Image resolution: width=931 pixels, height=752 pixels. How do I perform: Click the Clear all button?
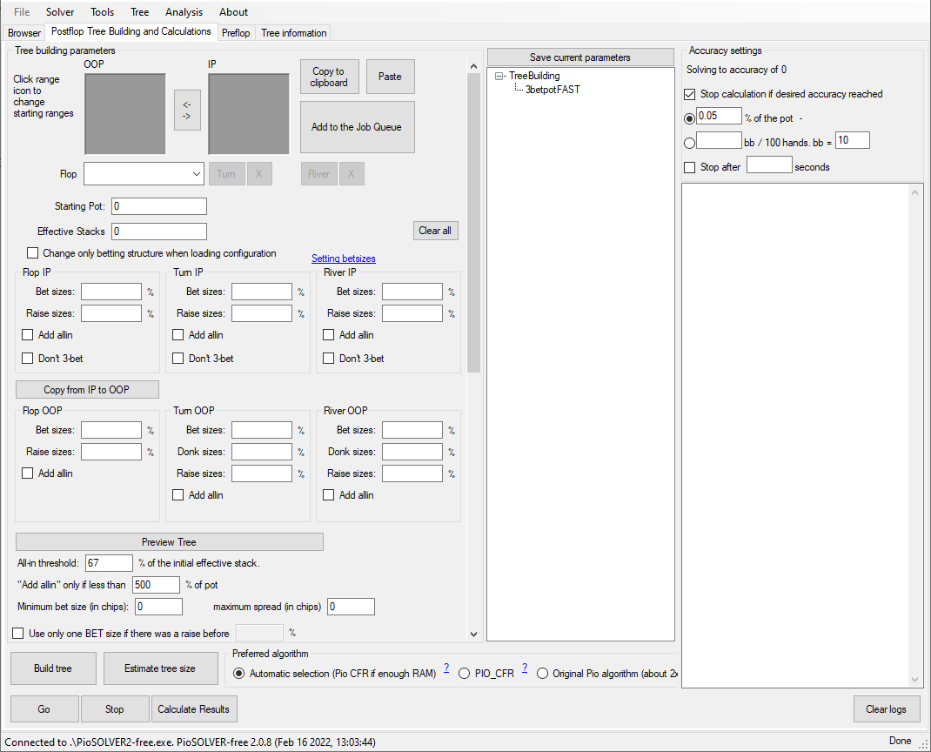click(435, 231)
